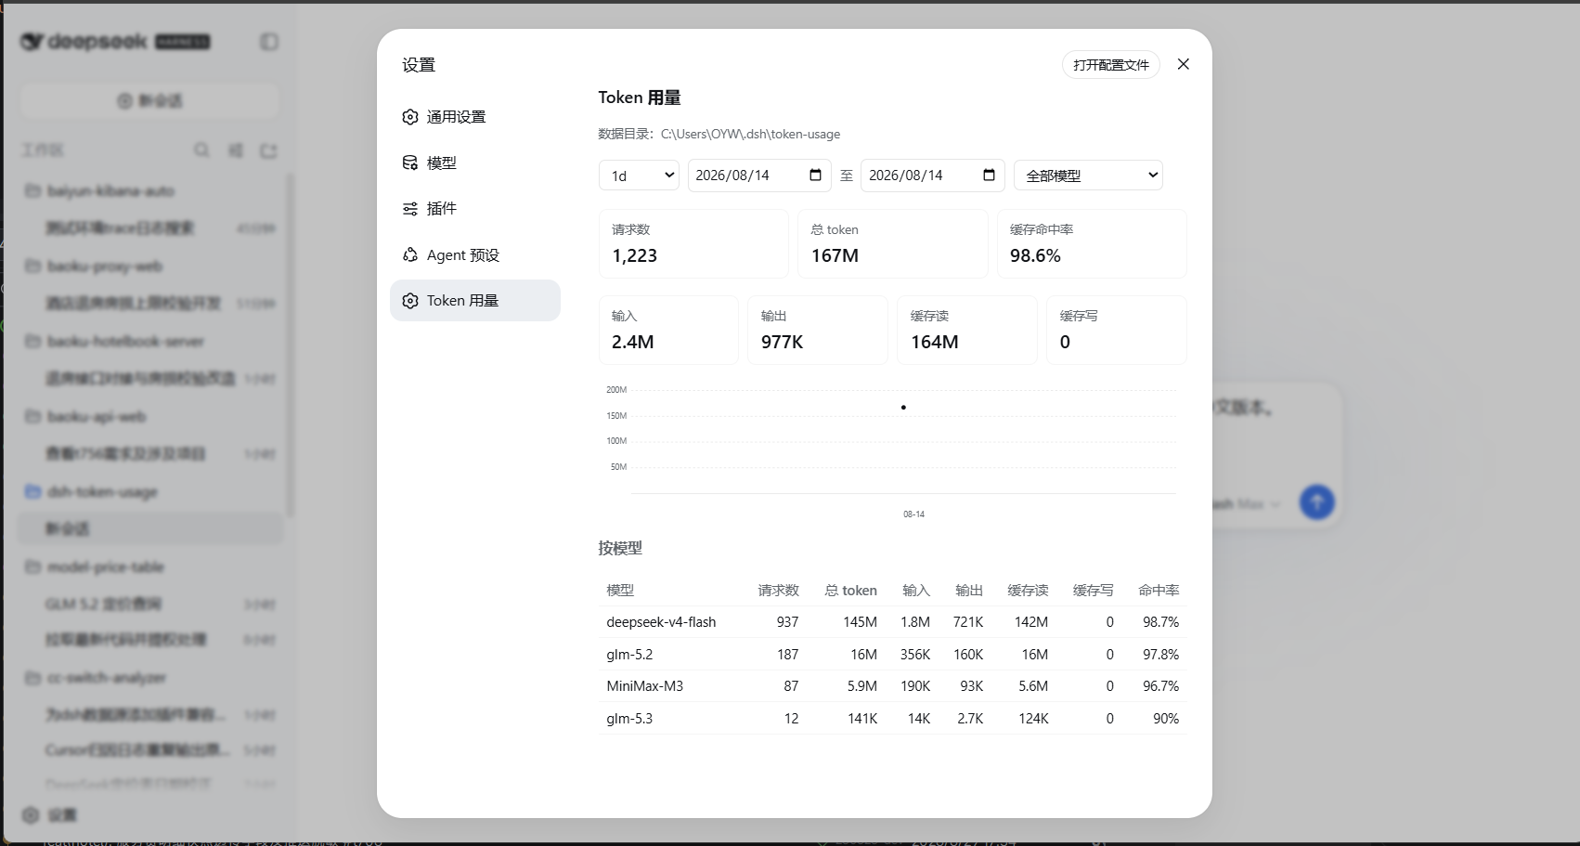
Task: Click the icon beside Agent 预设
Action: pyautogui.click(x=410, y=254)
